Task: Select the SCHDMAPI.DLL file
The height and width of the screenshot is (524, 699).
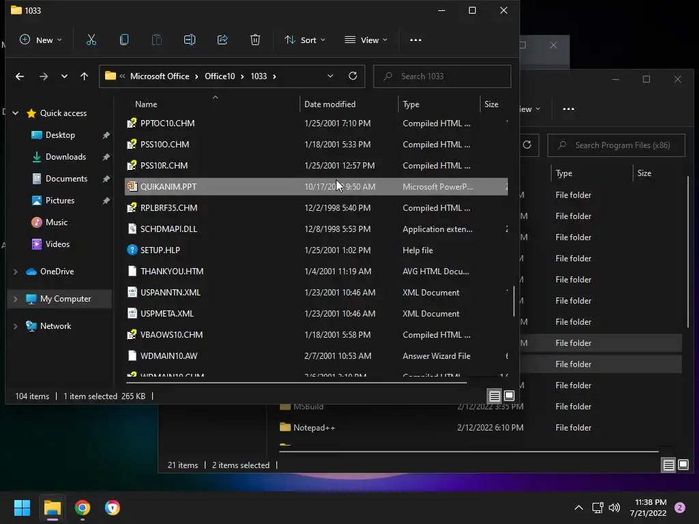Action: pyautogui.click(x=316, y=229)
